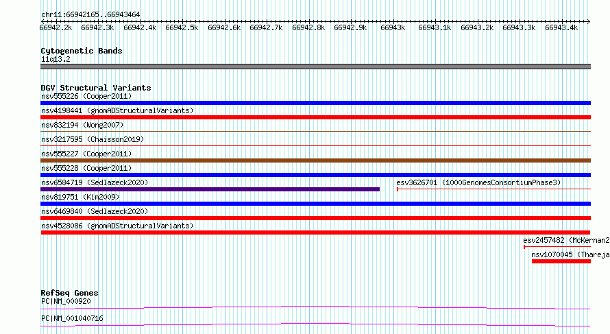Select the thin nsv832194 (Wong2007) variant line

point(315,132)
